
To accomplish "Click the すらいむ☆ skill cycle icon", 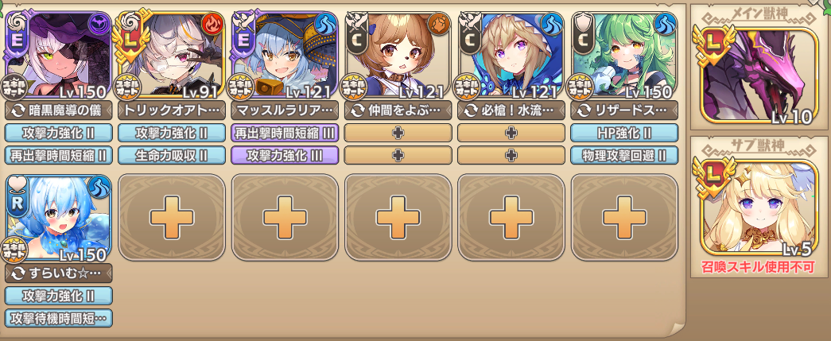I will [15, 273].
